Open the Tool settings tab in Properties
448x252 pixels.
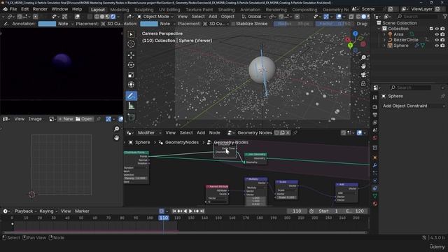click(375, 97)
